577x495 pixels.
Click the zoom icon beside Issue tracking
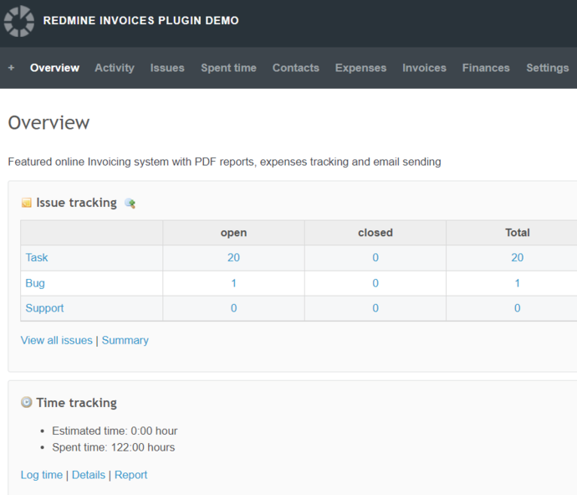pos(130,204)
